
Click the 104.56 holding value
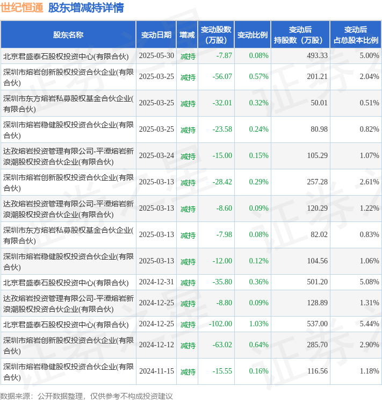point(318,261)
